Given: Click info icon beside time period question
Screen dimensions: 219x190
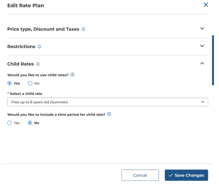Looking at the screenshot, I should [109, 114].
